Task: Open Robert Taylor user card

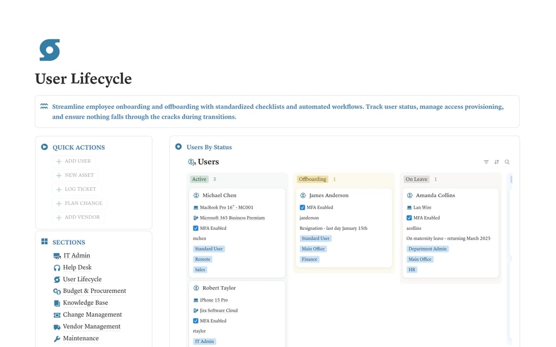Action: pyautogui.click(x=237, y=313)
